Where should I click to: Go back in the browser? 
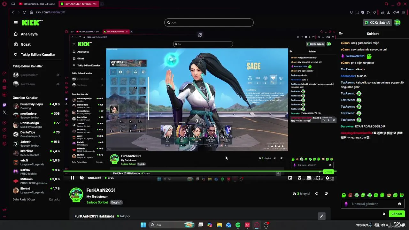(x=13, y=12)
